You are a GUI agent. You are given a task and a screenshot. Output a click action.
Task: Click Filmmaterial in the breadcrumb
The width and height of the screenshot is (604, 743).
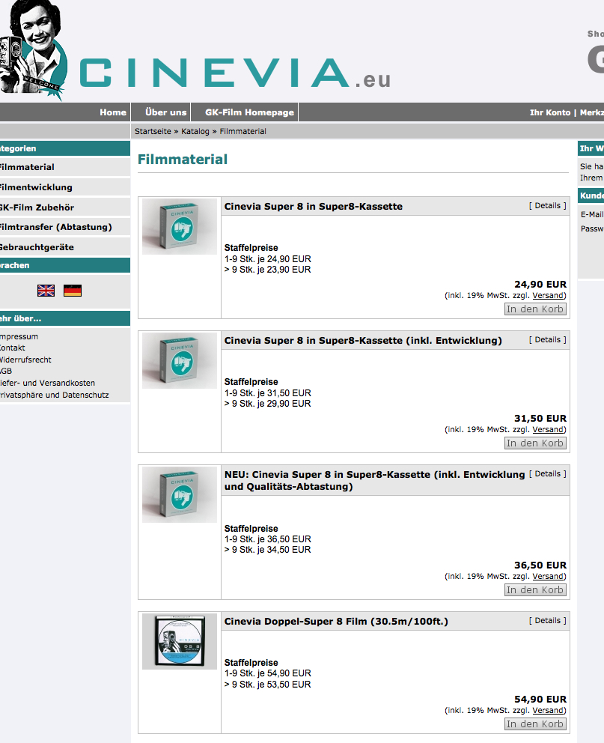pos(242,131)
